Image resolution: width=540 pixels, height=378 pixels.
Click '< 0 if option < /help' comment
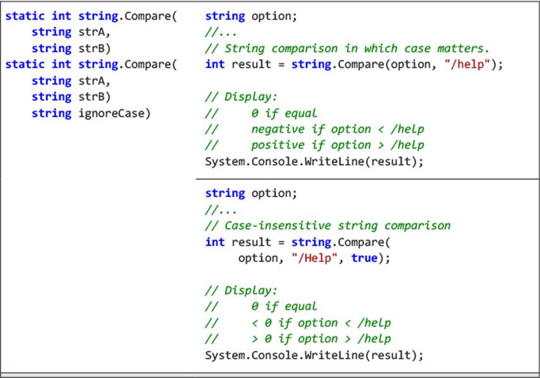[x=321, y=323]
